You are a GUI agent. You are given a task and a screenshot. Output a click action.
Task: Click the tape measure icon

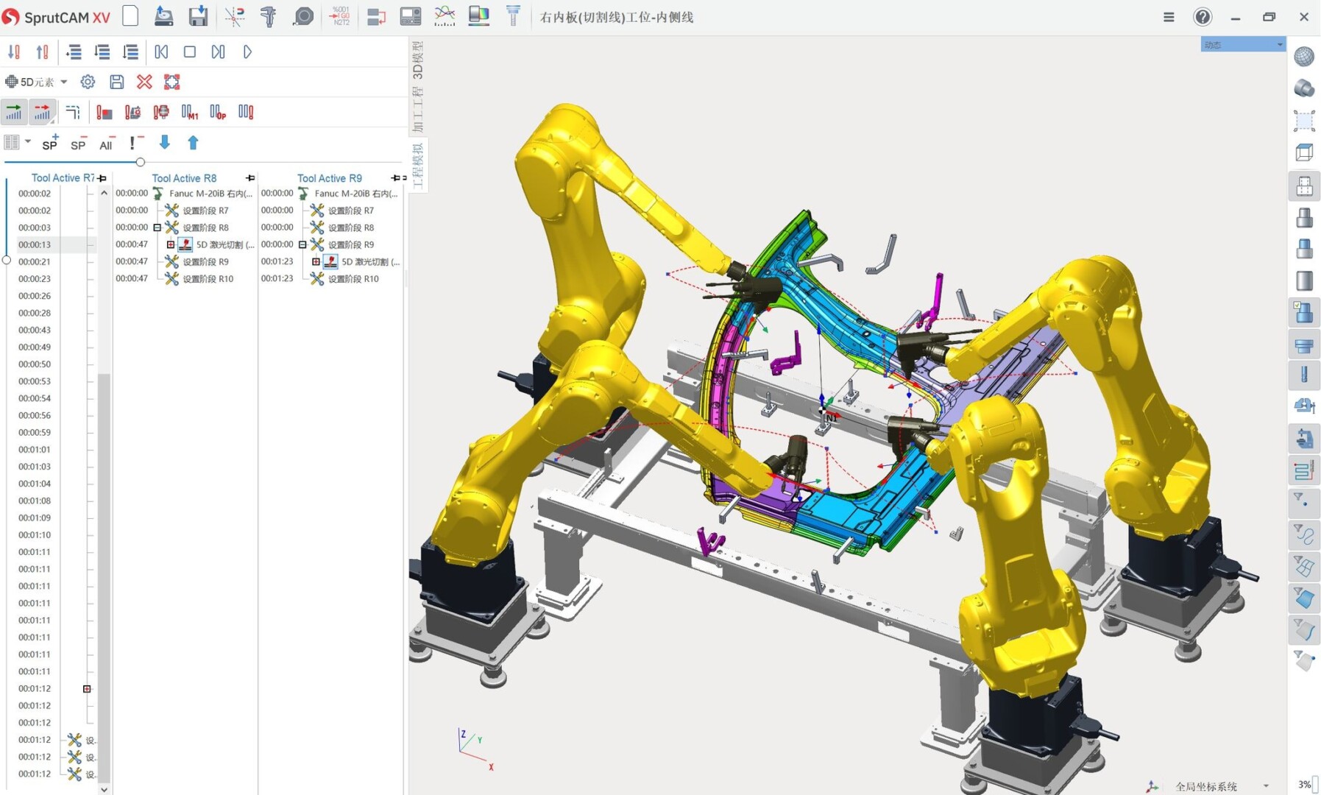coord(302,16)
